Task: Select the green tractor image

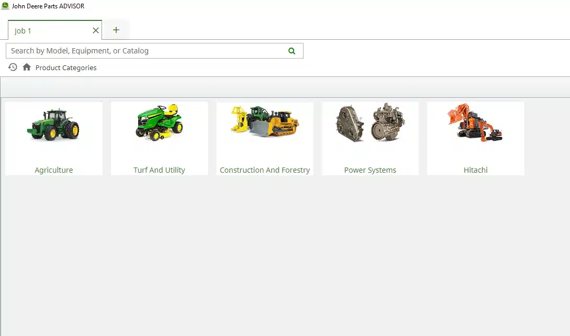Action: click(x=53, y=125)
